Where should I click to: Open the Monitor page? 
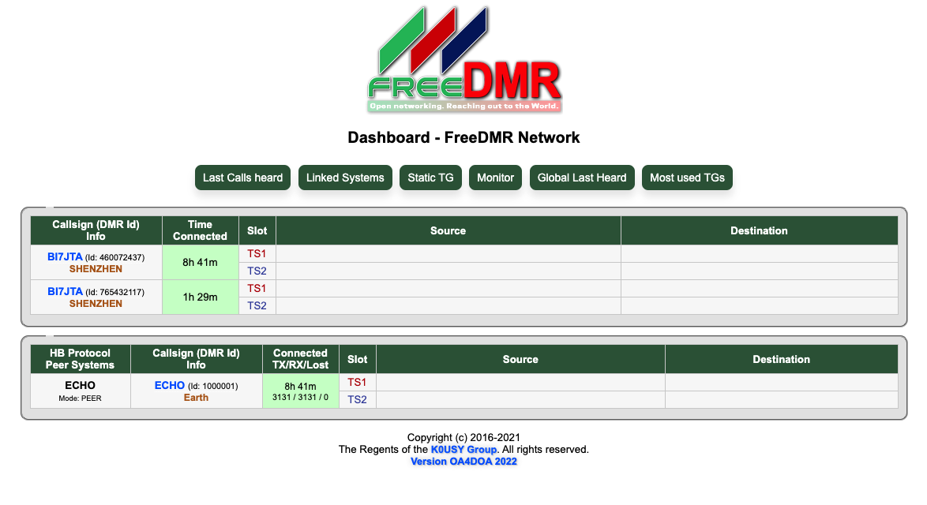pyautogui.click(x=495, y=178)
